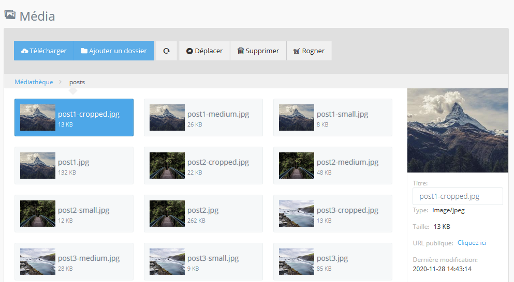
Task: Select the post1-small.jpg file
Action: click(x=332, y=118)
